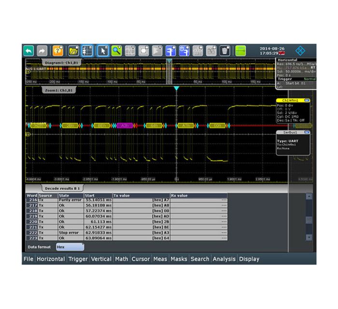Select the Decode results B 1 tab
The width and height of the screenshot is (338, 309).
click(62, 188)
